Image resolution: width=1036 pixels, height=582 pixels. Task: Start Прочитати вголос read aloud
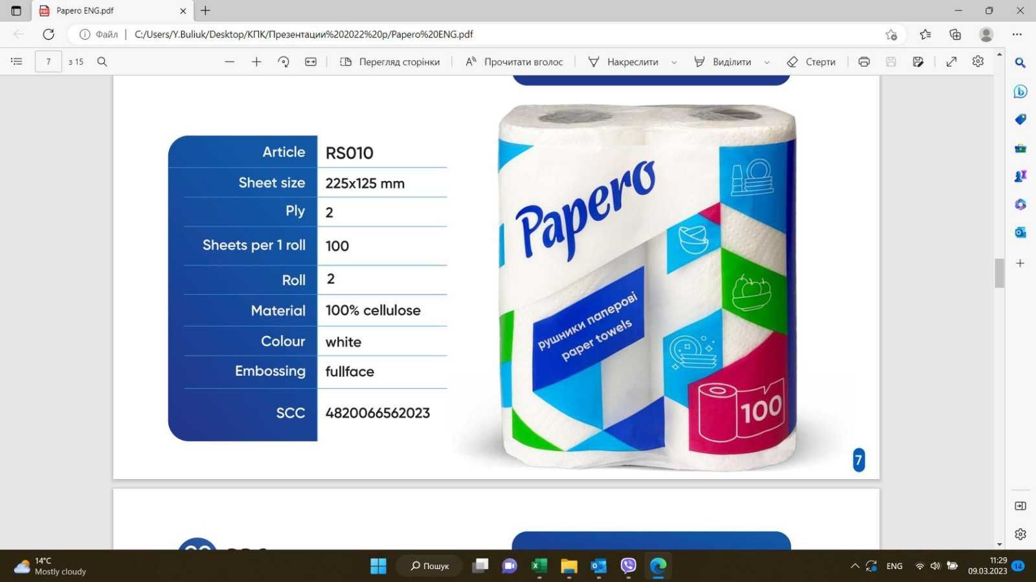tap(514, 61)
